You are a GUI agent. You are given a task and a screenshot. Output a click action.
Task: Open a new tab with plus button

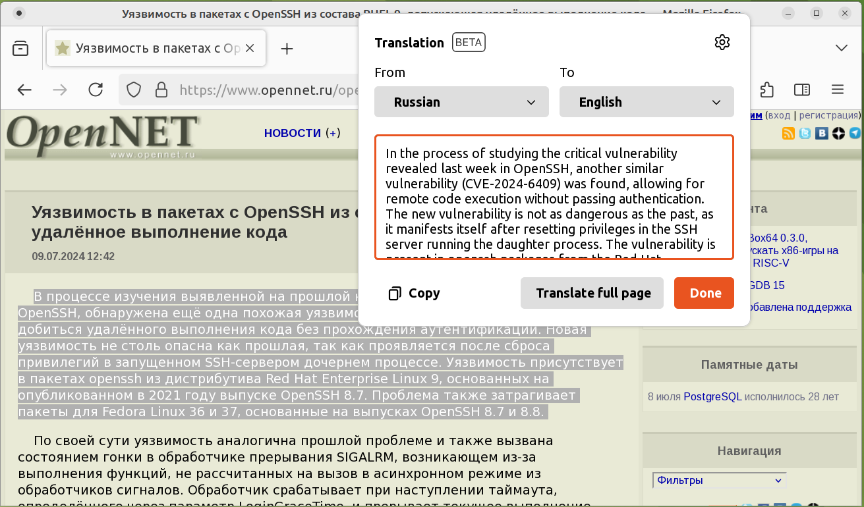[x=287, y=48]
